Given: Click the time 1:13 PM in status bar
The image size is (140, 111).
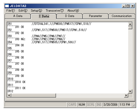Looking at the screenshot, I should (125, 105).
